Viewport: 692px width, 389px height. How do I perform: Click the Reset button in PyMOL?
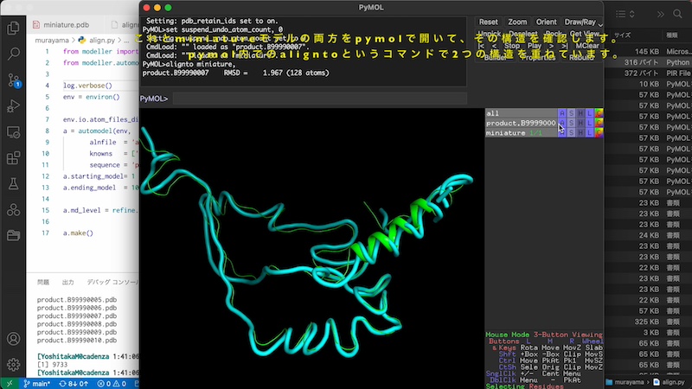point(489,22)
